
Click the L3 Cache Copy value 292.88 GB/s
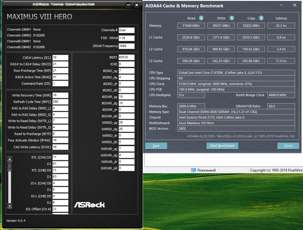[251, 61]
